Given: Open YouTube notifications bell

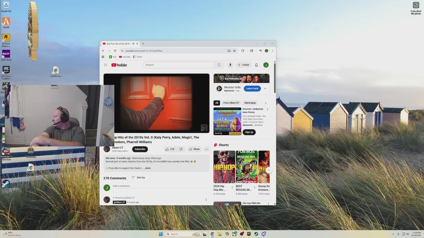Looking at the screenshot, I should pos(256,65).
